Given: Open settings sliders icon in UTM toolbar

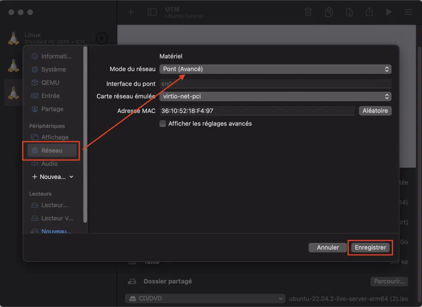Looking at the screenshot, I should [408, 12].
